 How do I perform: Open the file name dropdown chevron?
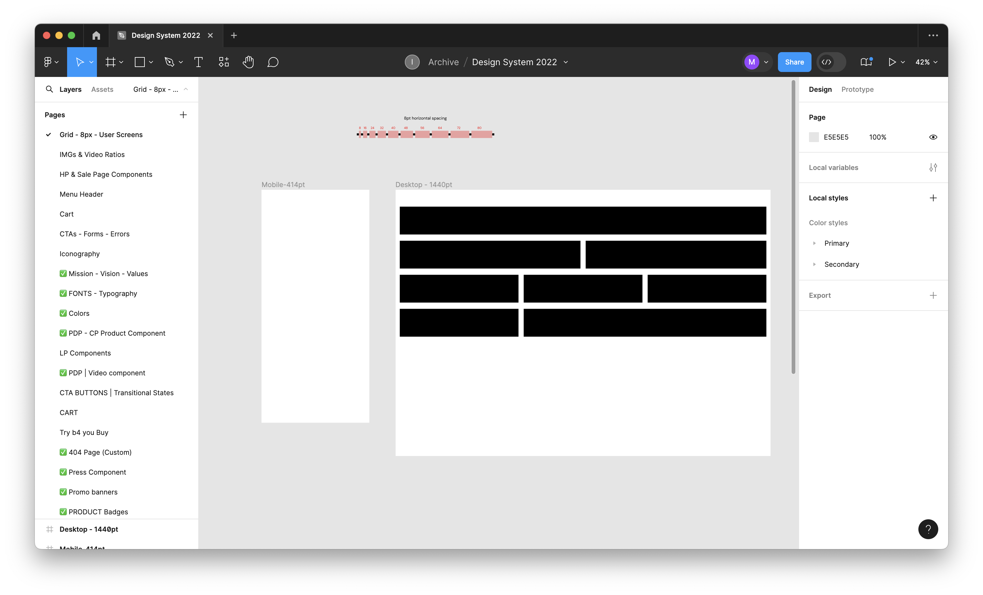pyautogui.click(x=566, y=62)
